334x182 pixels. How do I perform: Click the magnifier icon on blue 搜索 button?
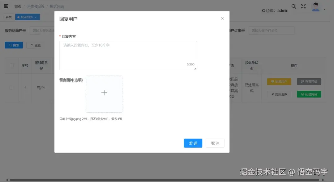click(10, 45)
